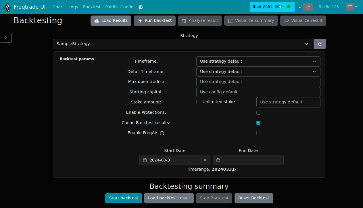Enable the Unlimited stake checkbox
The image size is (363, 208).
pos(198,102)
